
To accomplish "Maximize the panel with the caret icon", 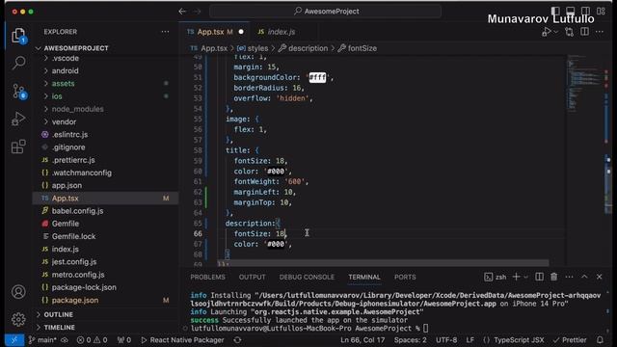I will [x=584, y=277].
